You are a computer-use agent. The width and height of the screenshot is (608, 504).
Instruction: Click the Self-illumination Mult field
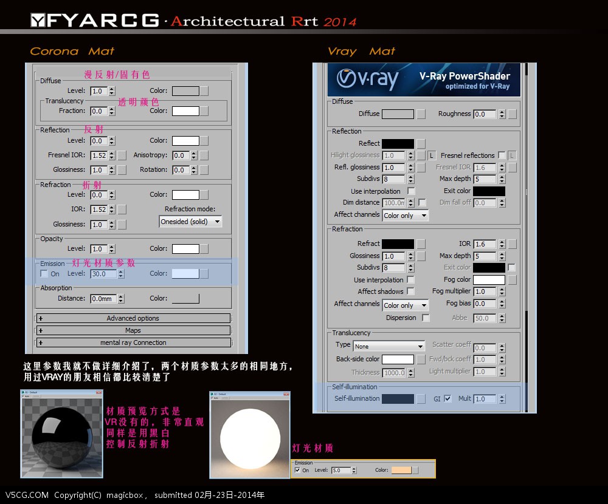click(485, 399)
